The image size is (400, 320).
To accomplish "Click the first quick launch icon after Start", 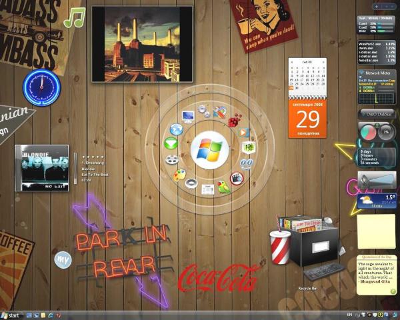I will point(29,315).
